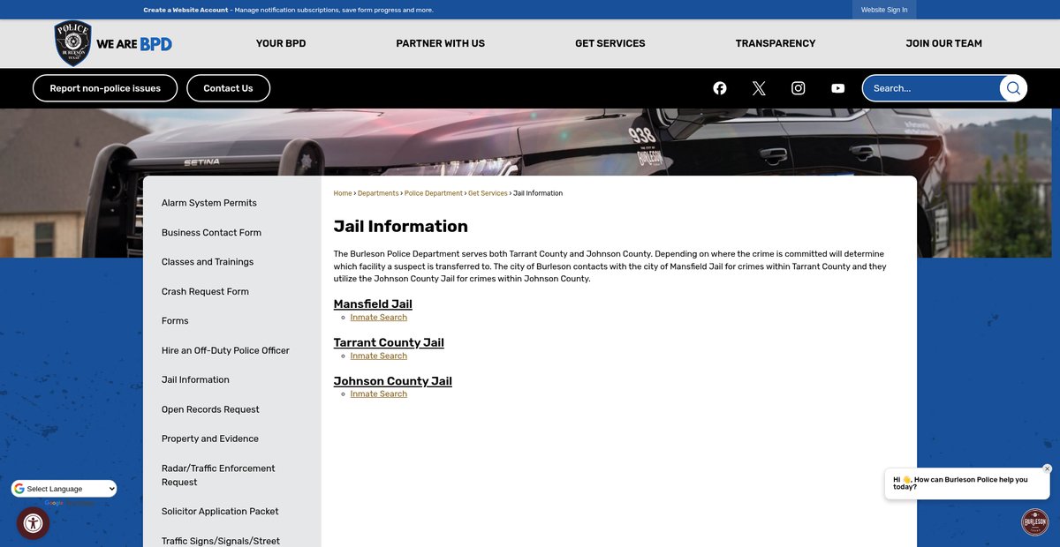This screenshot has height=547, width=1060.
Task: Open the Burleson Police Facebook page icon
Action: tap(720, 88)
